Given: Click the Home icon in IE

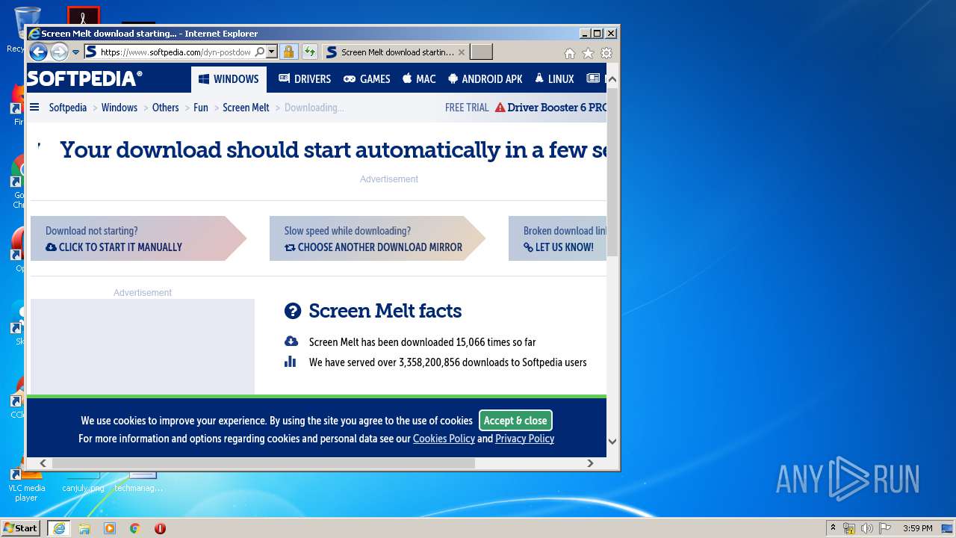Looking at the screenshot, I should pyautogui.click(x=570, y=53).
